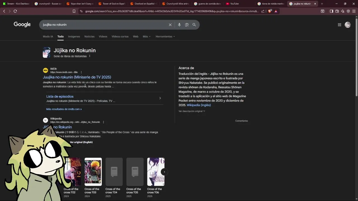Switch to the Overlord en Español tab
This screenshot has height=201, width=358.
click(144, 4)
